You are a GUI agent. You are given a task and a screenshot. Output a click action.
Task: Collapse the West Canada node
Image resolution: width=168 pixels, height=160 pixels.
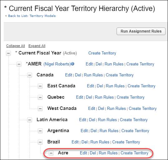(40, 108)
